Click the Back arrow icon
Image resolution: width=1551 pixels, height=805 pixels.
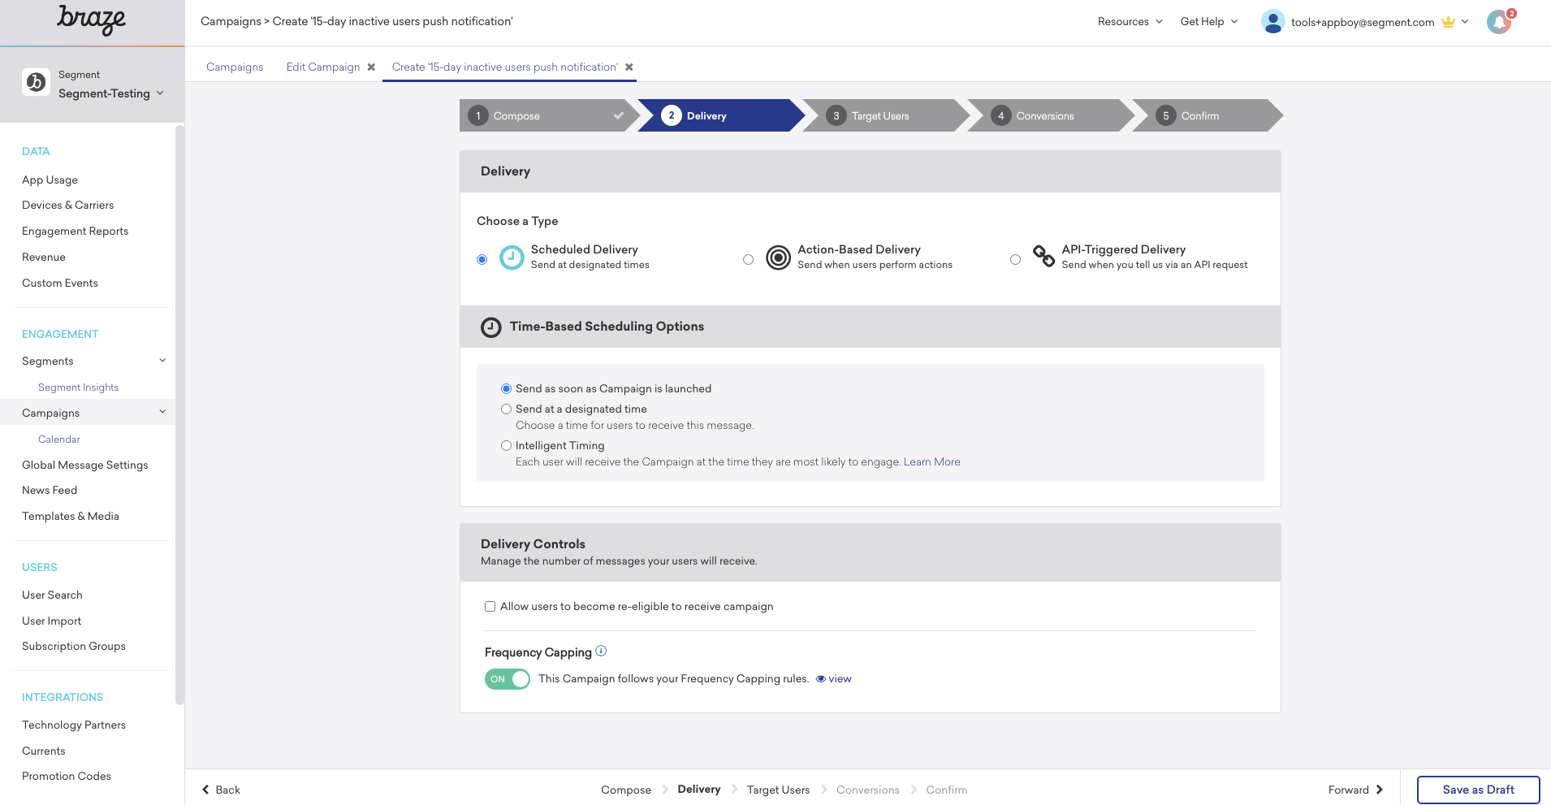205,790
